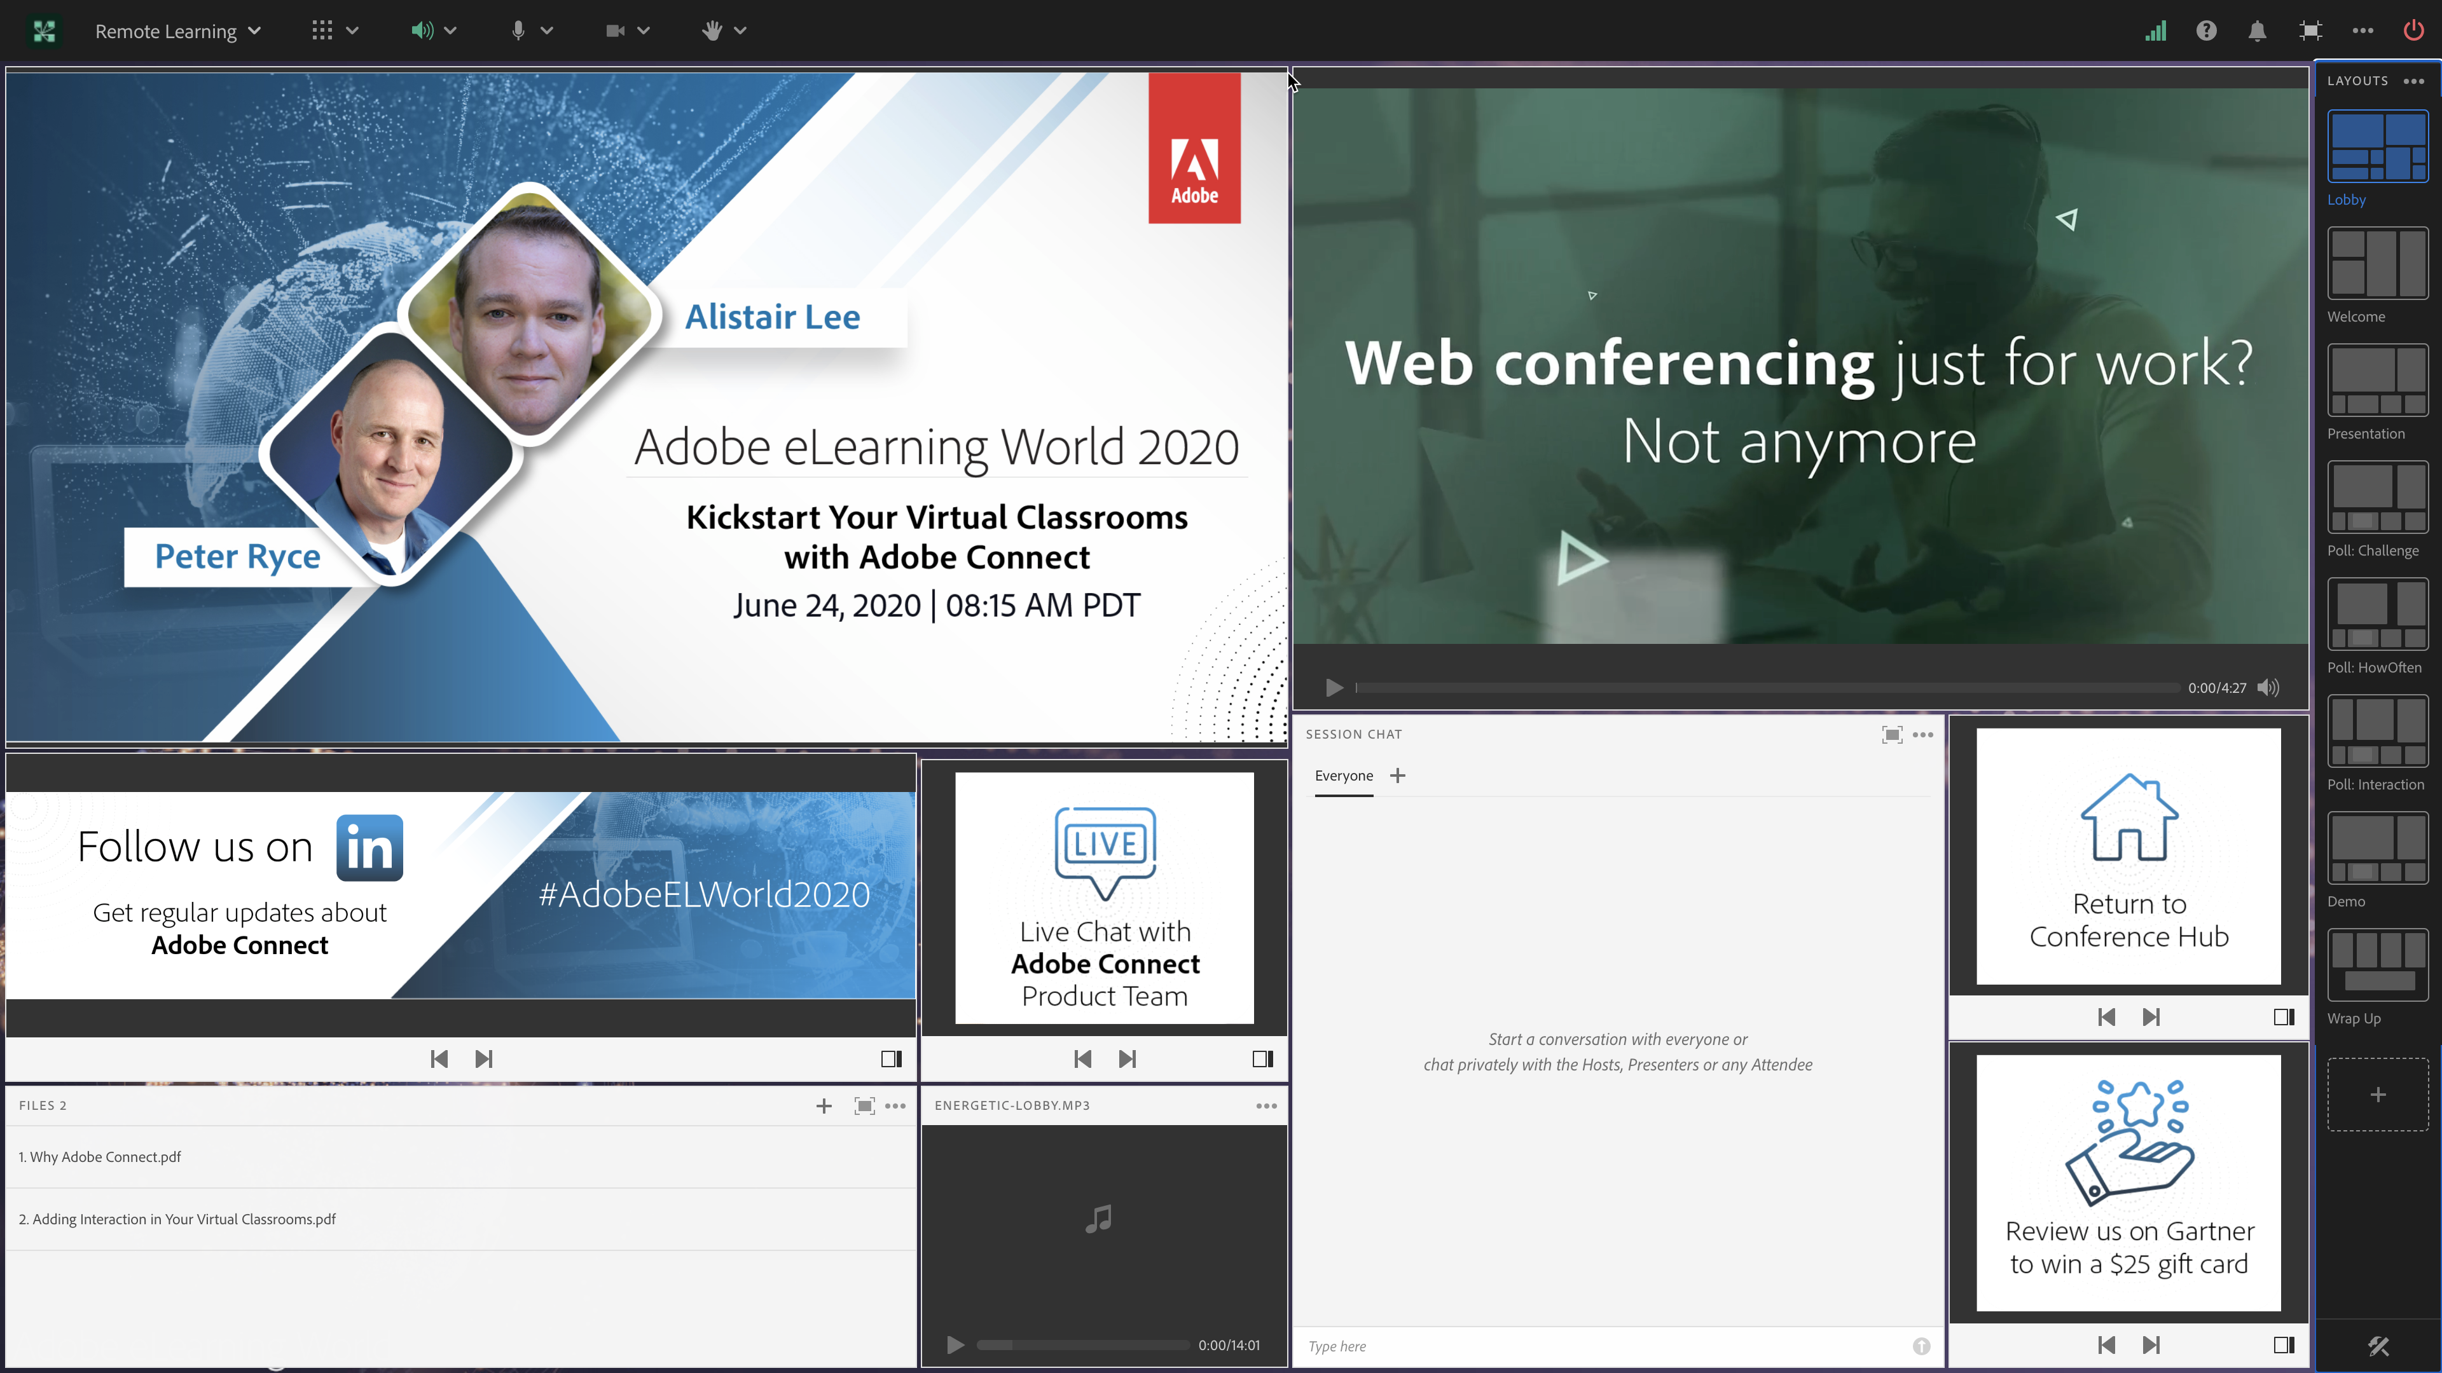Viewport: 2442px width, 1373px height.
Task: Open Adding Interaction in Virtual Classrooms.pdf
Action: (178, 1219)
